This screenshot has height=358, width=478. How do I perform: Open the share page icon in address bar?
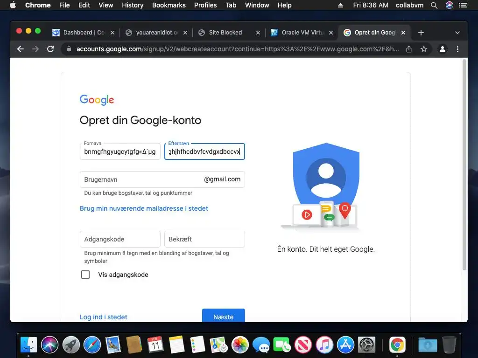[x=409, y=49]
